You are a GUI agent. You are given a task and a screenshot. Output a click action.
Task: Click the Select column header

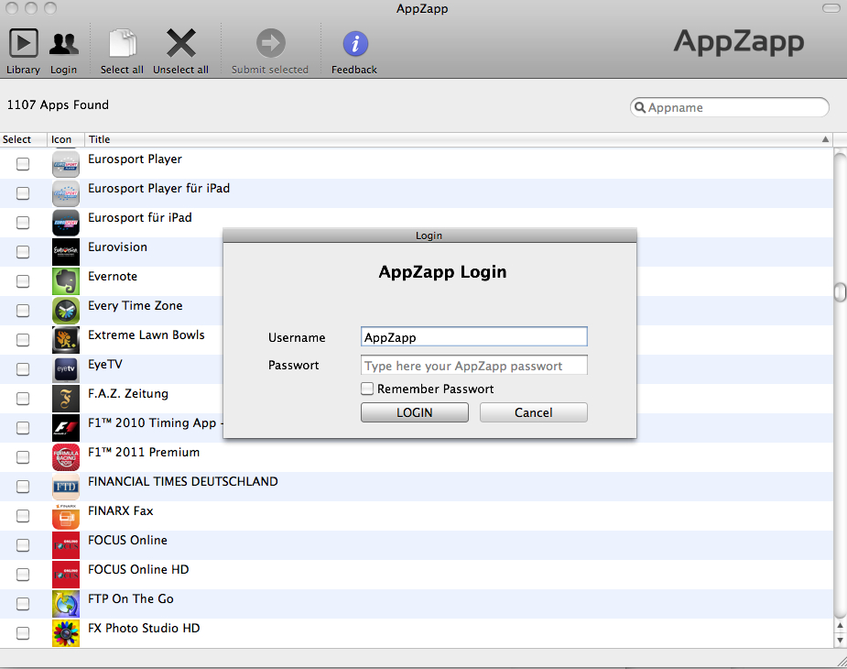(23, 139)
